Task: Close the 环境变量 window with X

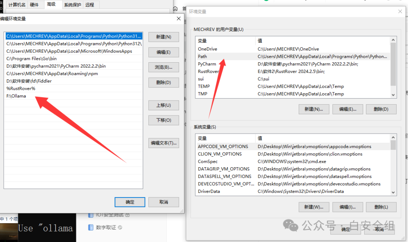Action: point(400,12)
